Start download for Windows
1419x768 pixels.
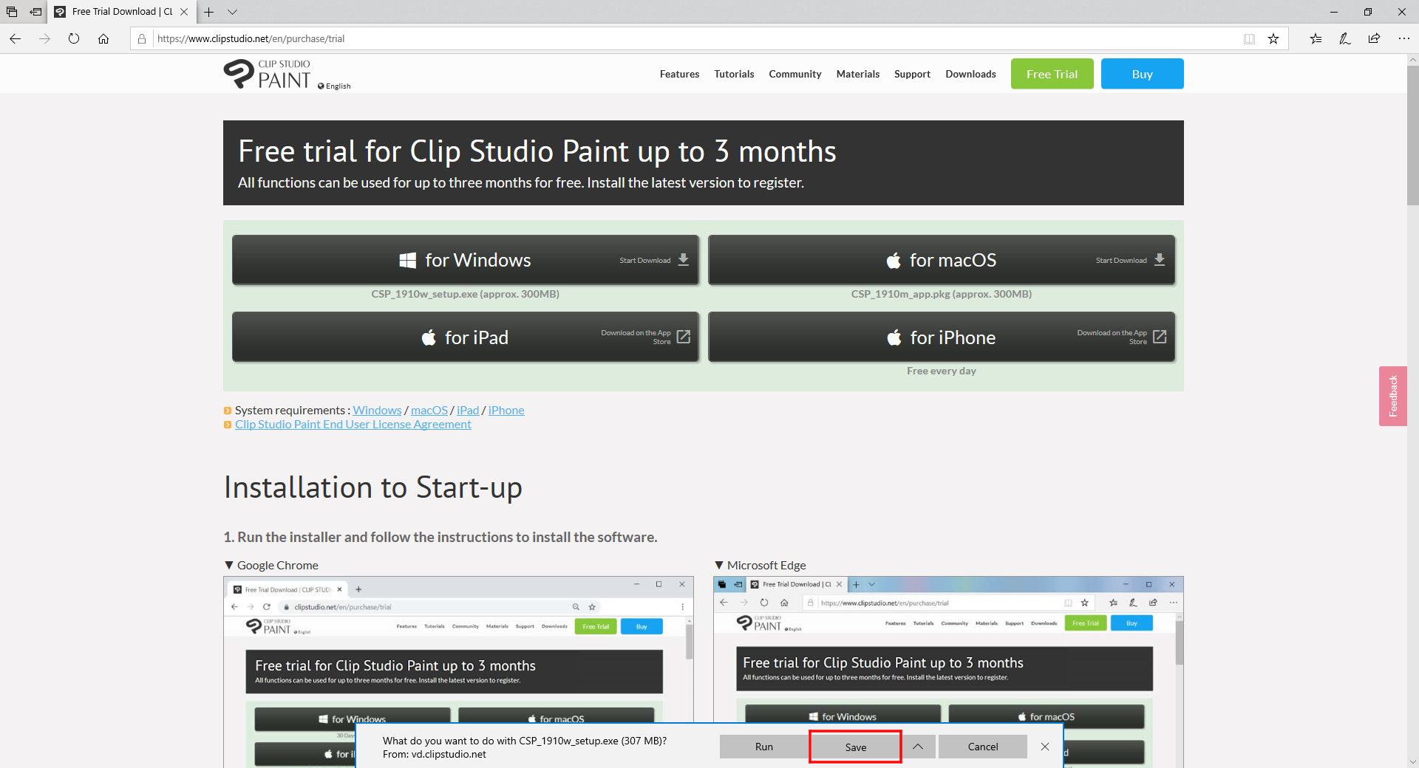click(465, 260)
